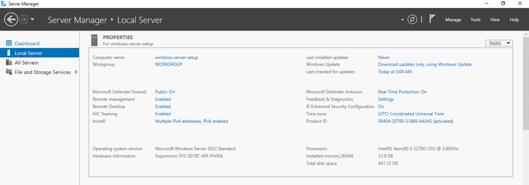The image size is (529, 185).
Task: Click the 447.13 GB total disk space value
Action: coord(388,163)
